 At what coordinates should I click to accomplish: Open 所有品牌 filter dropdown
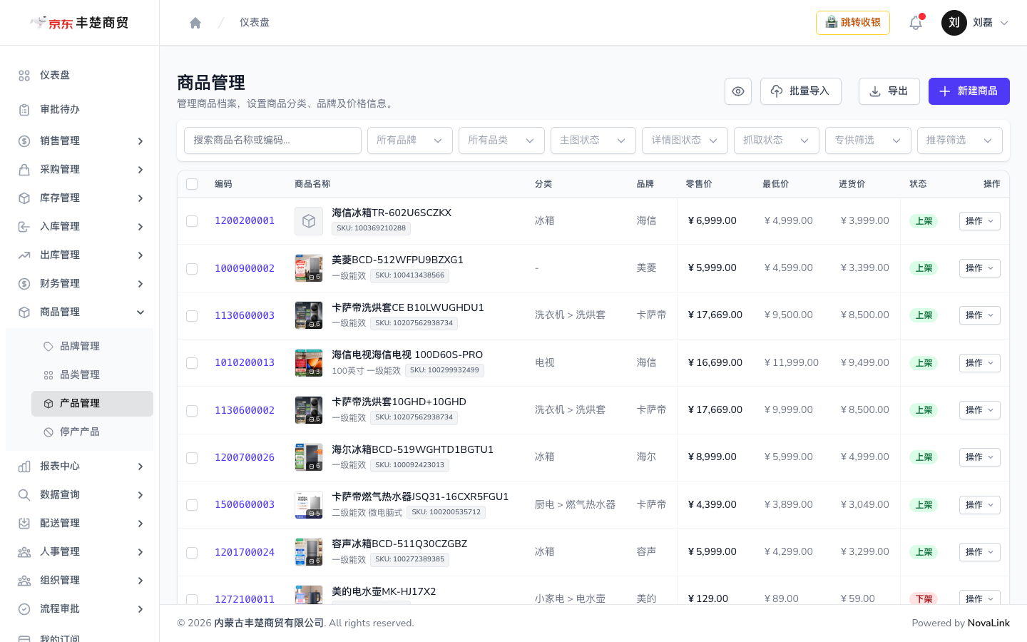(x=410, y=141)
